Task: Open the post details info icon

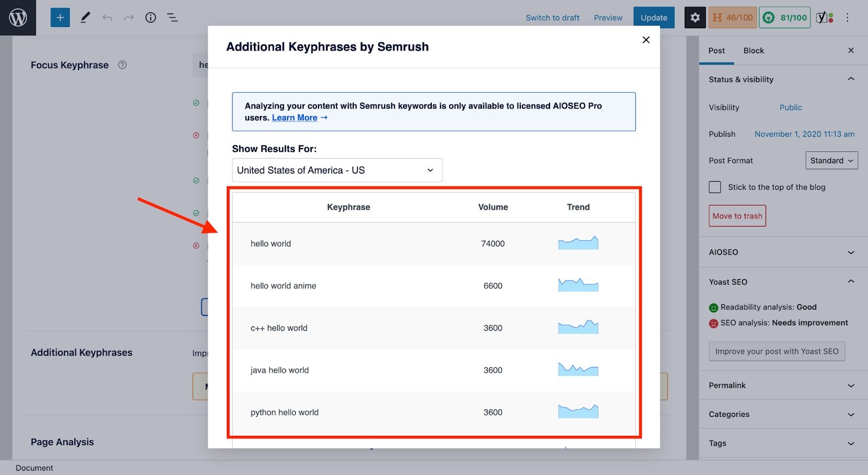Action: [150, 18]
